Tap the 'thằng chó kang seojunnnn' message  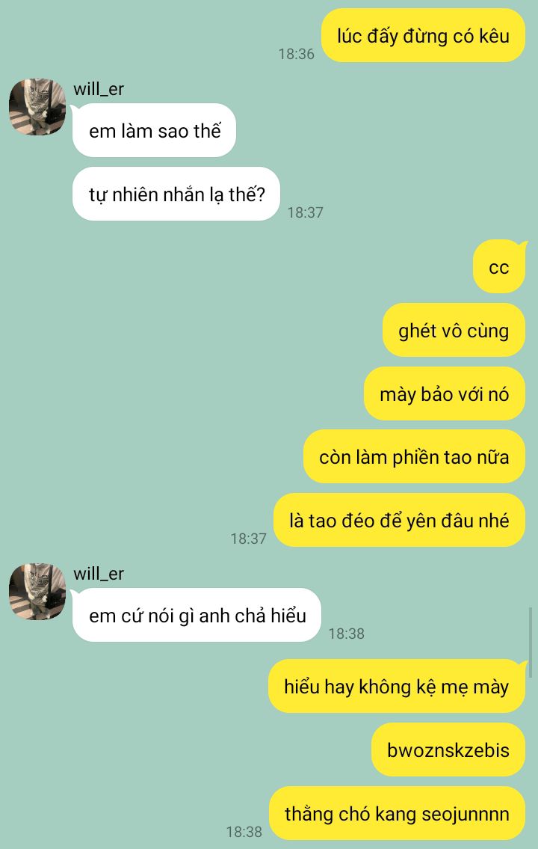click(397, 813)
